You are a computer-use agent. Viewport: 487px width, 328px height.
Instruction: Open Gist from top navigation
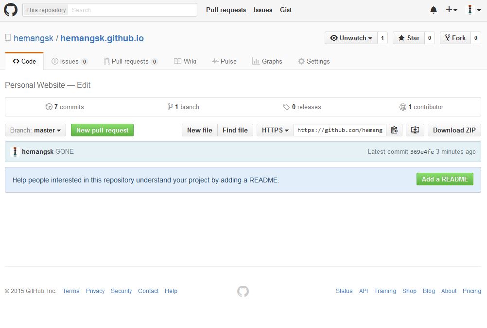(286, 10)
